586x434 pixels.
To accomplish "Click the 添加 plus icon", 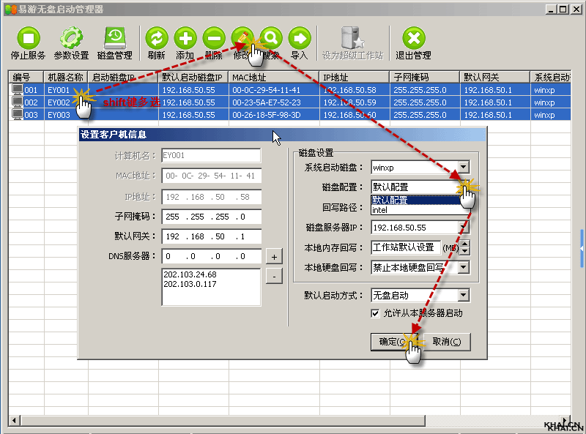I will (x=185, y=40).
